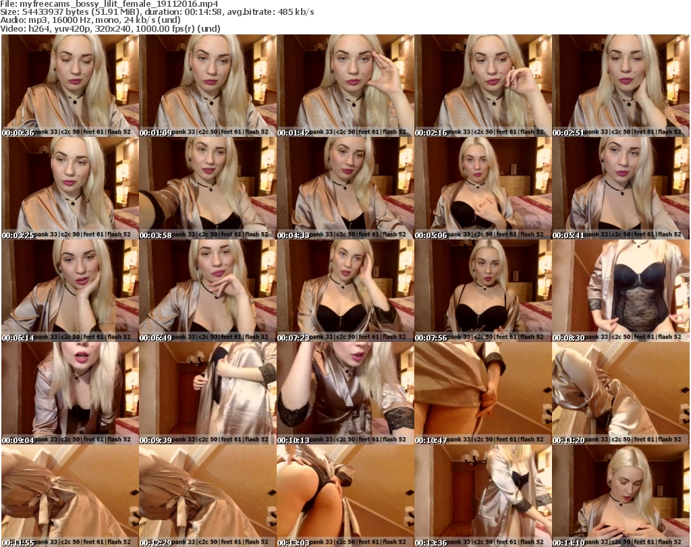Open the final frame stamped 00:14:10
Screen dimensions: 691x547
(x=621, y=496)
